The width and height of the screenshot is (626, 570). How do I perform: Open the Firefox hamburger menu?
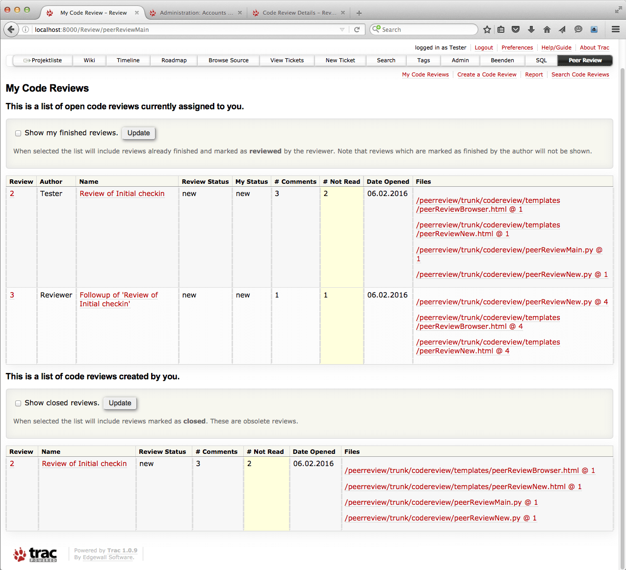615,29
